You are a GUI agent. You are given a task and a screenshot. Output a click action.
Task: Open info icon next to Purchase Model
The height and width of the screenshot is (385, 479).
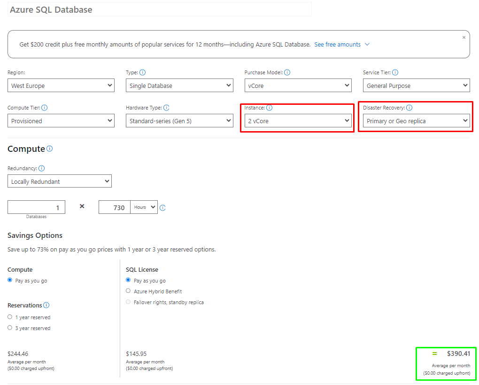pyautogui.click(x=287, y=72)
